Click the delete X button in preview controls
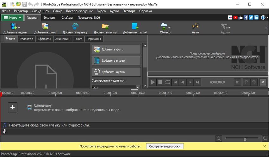The image size is (269, 157). (237, 82)
